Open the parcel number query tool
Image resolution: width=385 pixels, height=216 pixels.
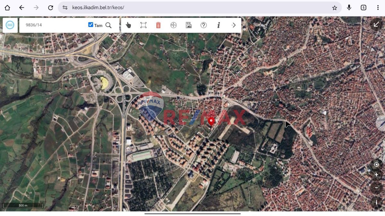coord(173,25)
